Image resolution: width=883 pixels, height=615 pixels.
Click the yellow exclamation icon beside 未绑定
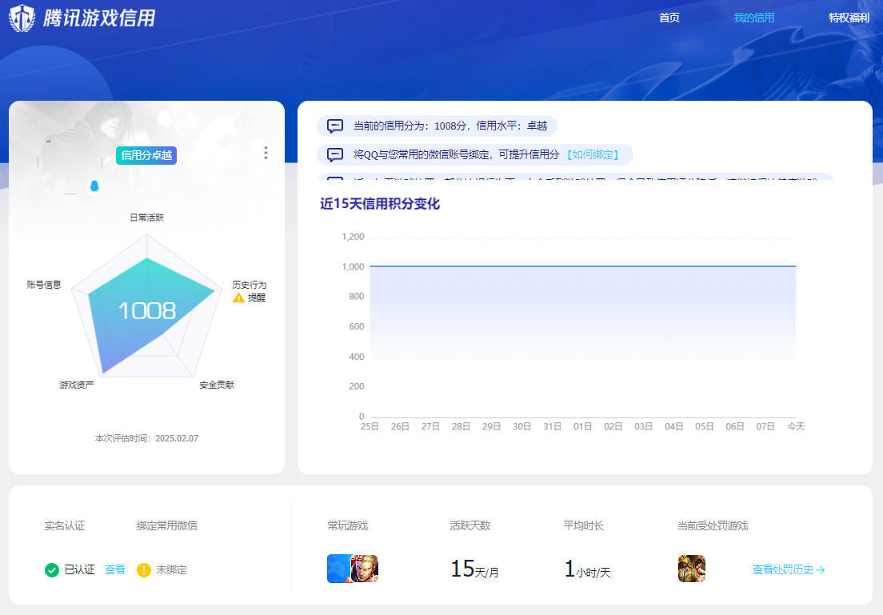(x=144, y=570)
